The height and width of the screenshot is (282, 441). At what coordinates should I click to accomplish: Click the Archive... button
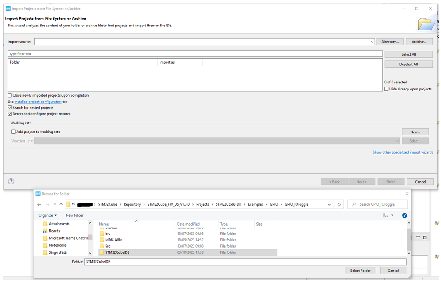point(419,42)
